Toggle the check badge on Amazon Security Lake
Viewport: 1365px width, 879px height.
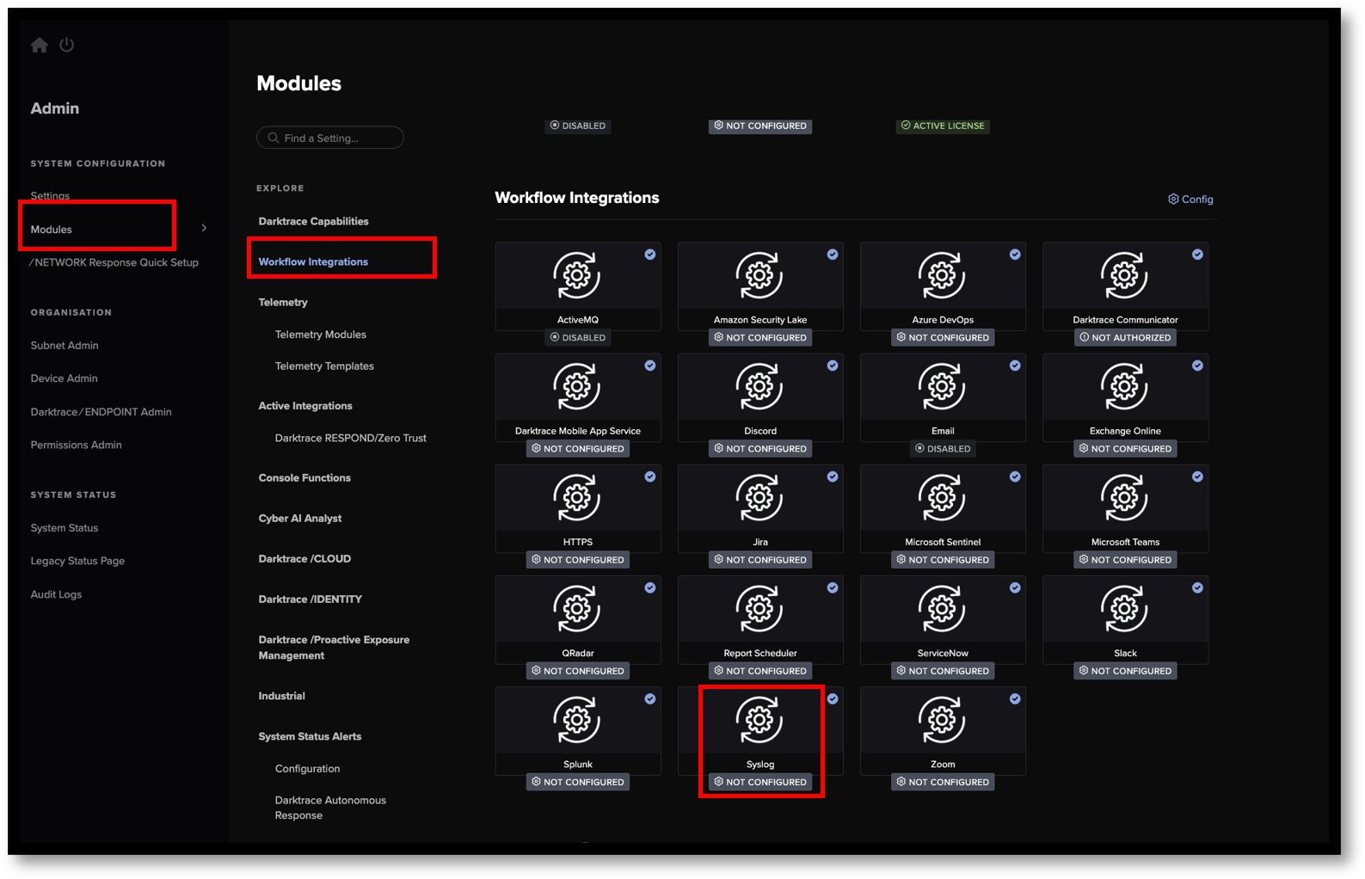833,255
